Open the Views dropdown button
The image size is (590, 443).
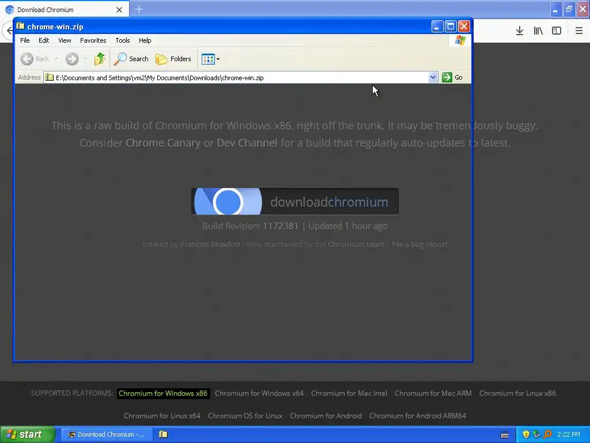pyautogui.click(x=210, y=59)
